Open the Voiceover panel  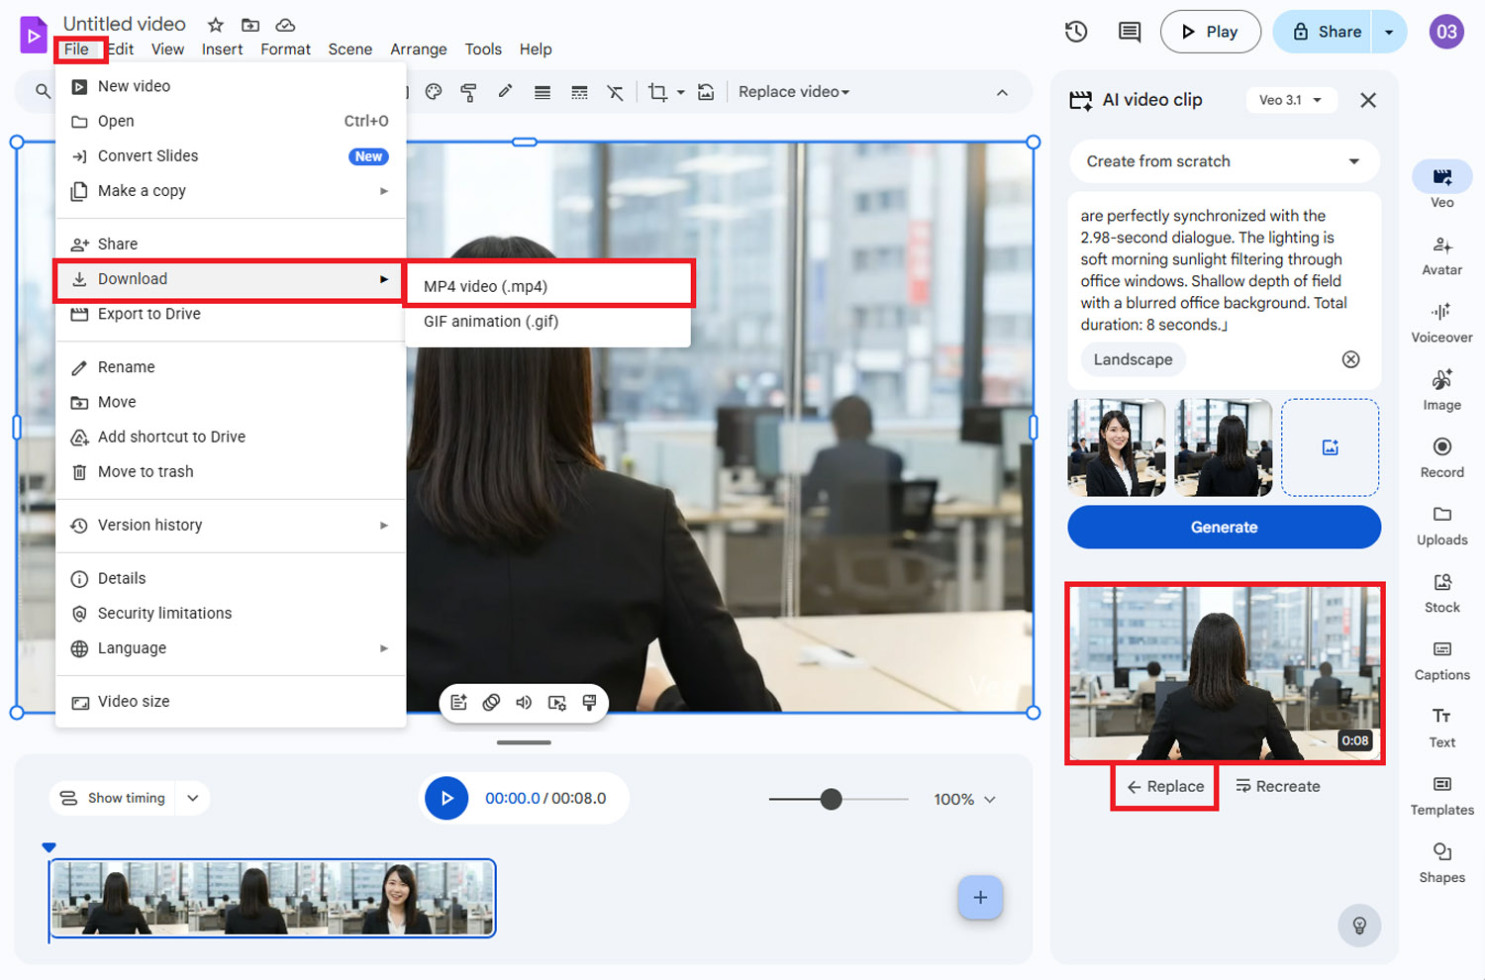1441,322
